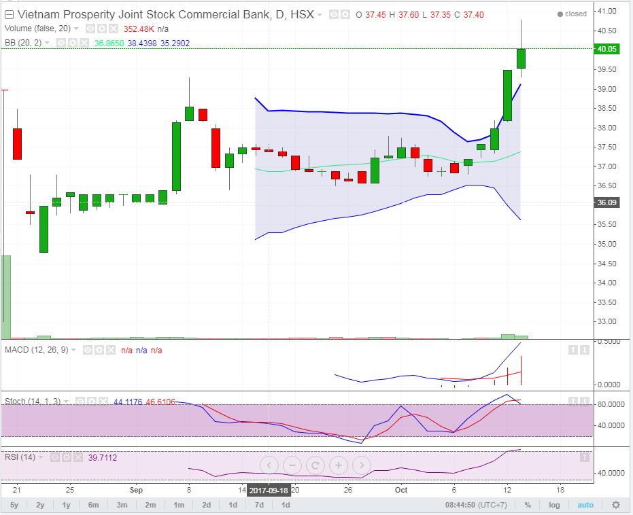The width and height of the screenshot is (633, 515).
Task: Open chart properties gear at bottom right
Action: 616,505
